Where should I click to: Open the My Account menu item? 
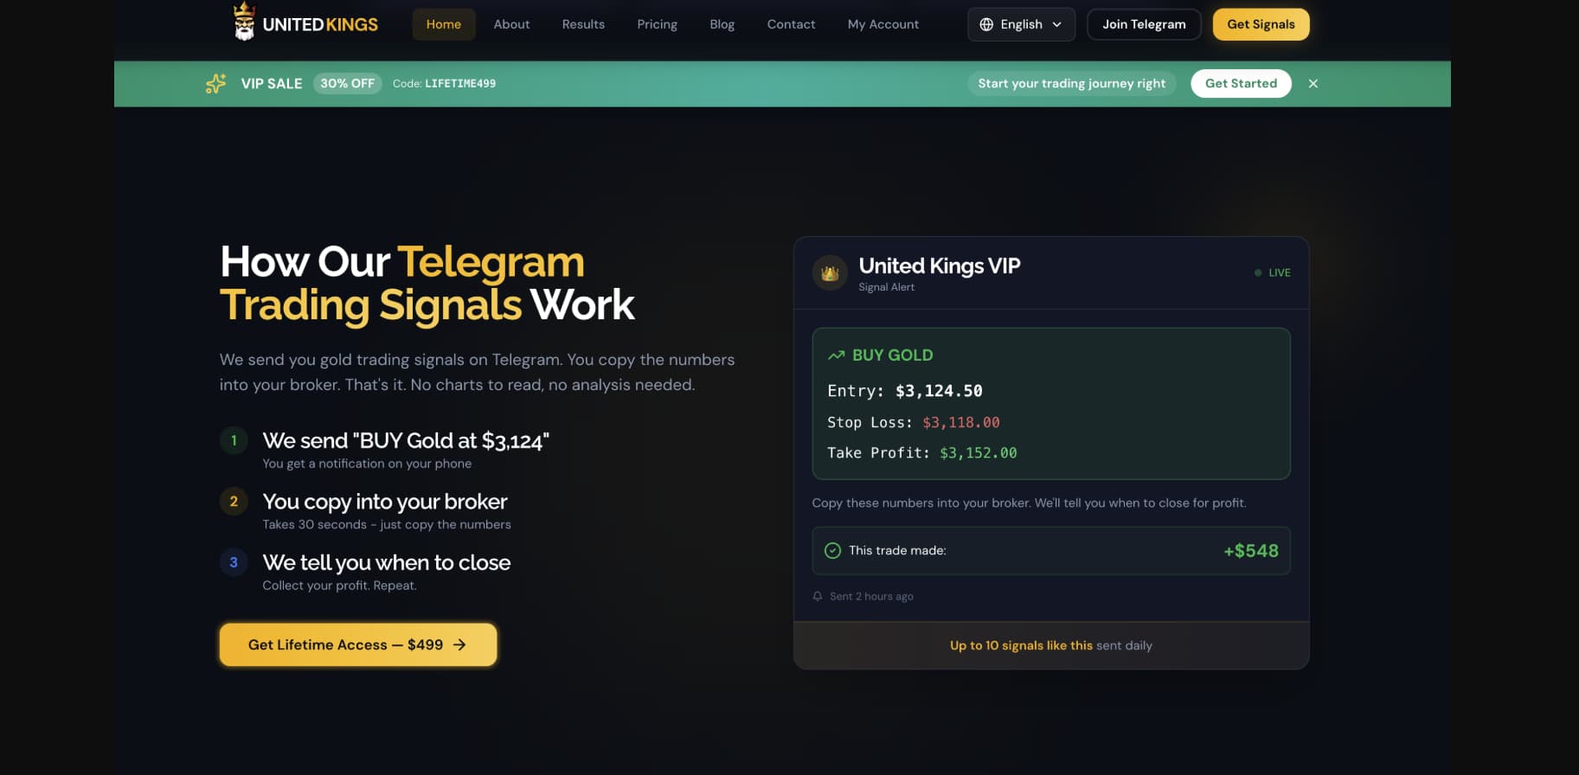[883, 24]
